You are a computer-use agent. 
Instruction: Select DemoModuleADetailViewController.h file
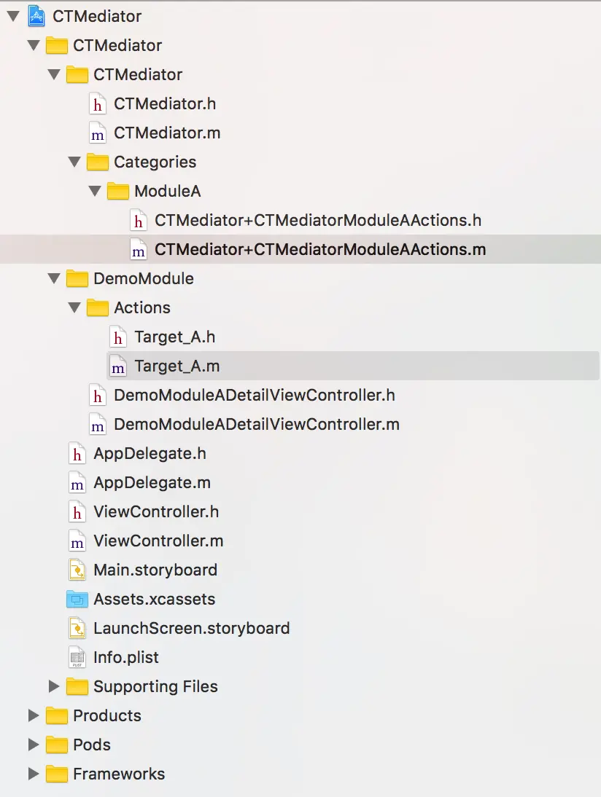click(x=254, y=395)
